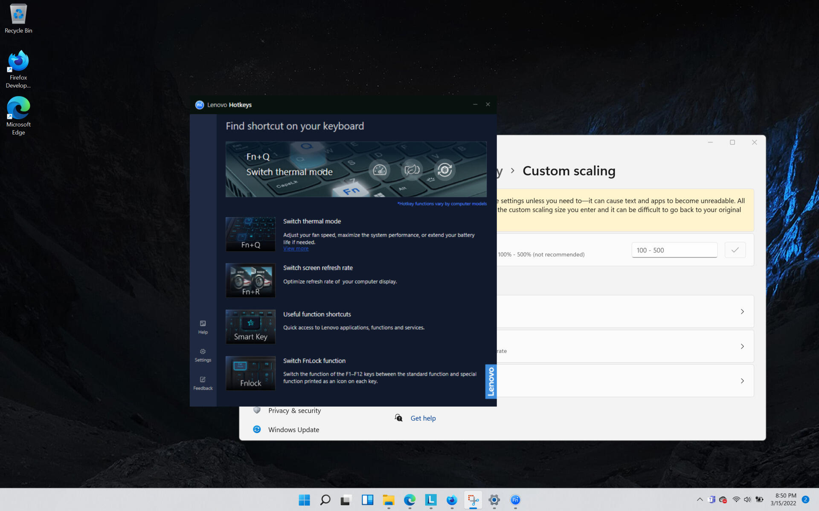Click the Get help headset icon
The width and height of the screenshot is (819, 511).
[398, 418]
